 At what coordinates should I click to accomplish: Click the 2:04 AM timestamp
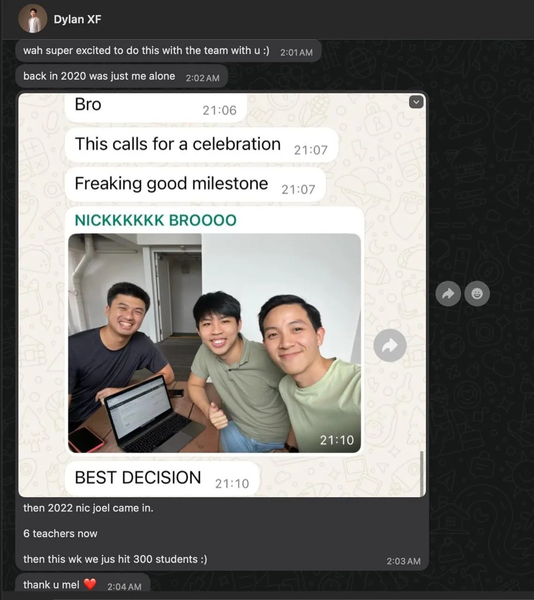[x=124, y=587]
